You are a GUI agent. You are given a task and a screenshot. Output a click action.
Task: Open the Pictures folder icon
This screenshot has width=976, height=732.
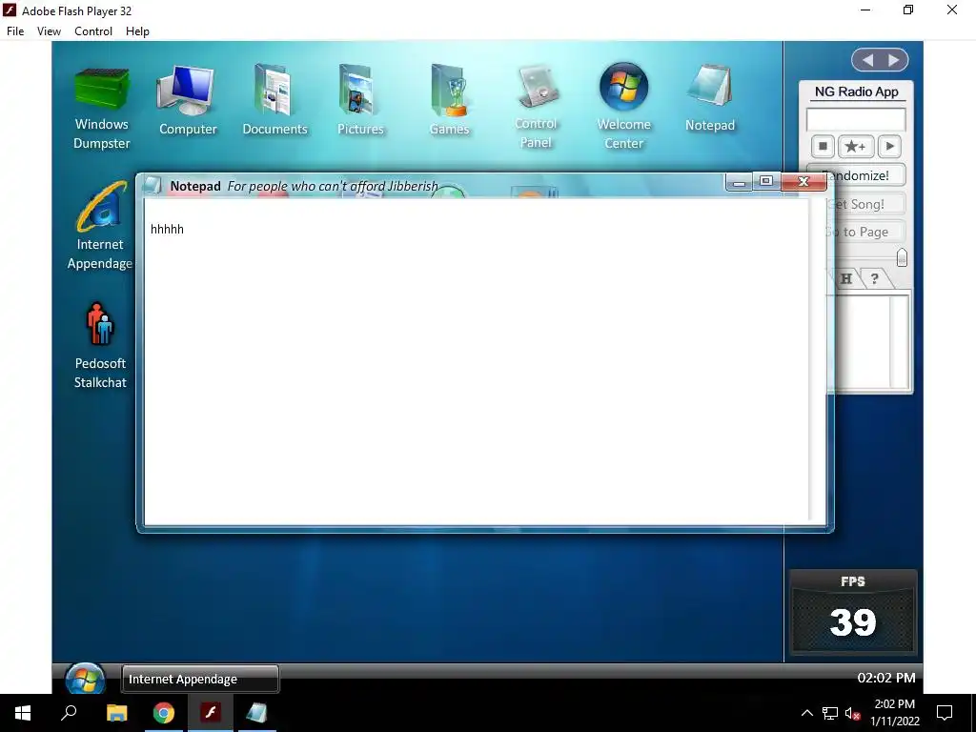click(x=360, y=100)
